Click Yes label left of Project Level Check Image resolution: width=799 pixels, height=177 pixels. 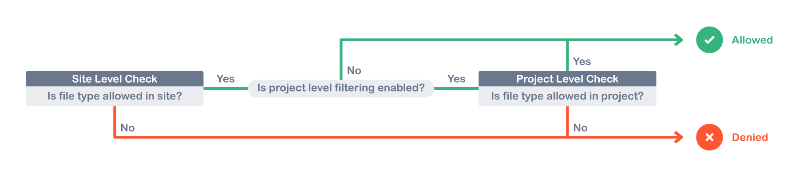coord(456,79)
